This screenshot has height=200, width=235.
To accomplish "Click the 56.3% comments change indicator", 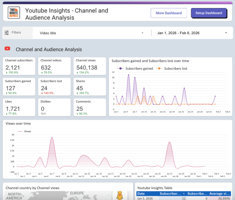I will 82,114.
